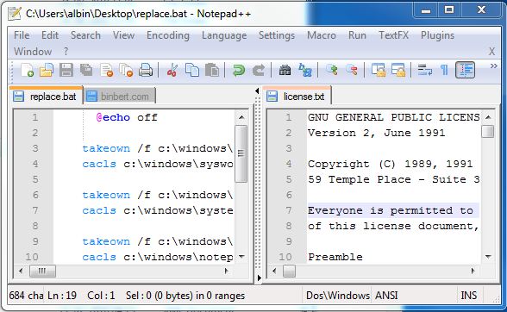This screenshot has height=312, width=507.
Task: Click the Paste clipboard icon
Action: (x=212, y=70)
